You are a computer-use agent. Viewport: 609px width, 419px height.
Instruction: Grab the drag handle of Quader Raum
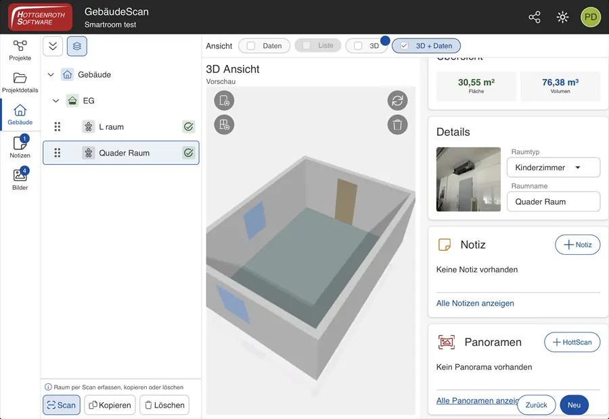point(57,153)
